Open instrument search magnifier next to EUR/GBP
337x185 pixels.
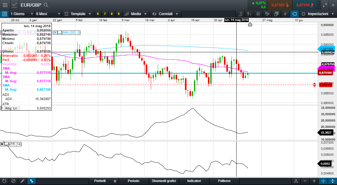click(46, 5)
